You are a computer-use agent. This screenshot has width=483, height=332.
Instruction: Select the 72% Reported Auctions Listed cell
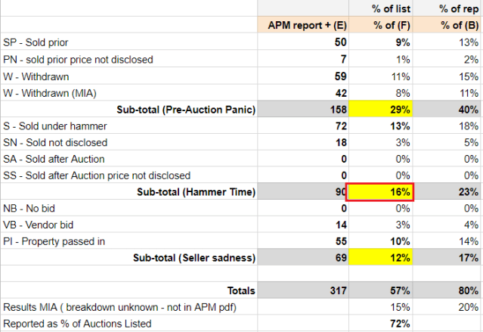point(379,324)
